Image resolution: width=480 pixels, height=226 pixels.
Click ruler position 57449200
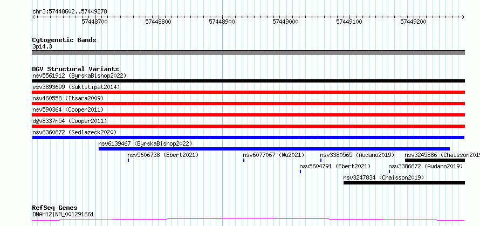[x=414, y=22]
